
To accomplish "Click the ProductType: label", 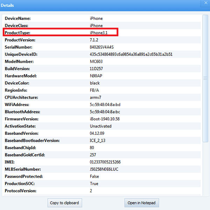I will click(17, 33).
